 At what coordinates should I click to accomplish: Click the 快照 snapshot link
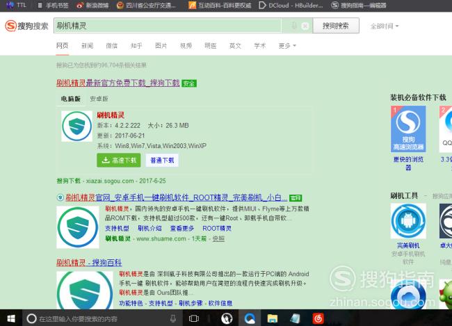(x=218, y=238)
